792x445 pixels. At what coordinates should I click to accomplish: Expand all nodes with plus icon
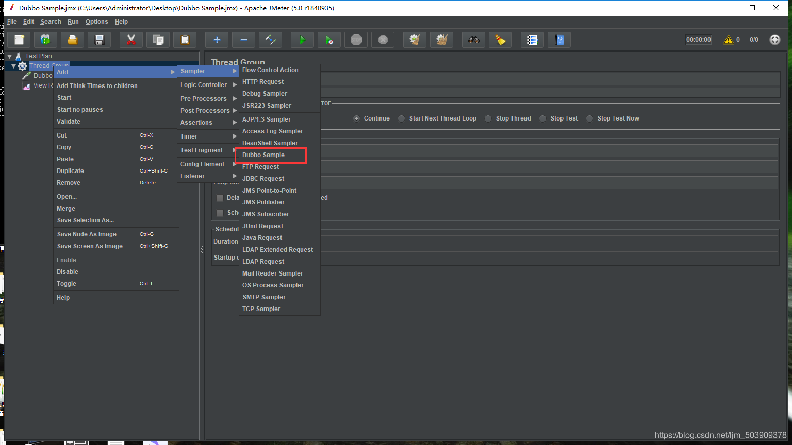[217, 40]
